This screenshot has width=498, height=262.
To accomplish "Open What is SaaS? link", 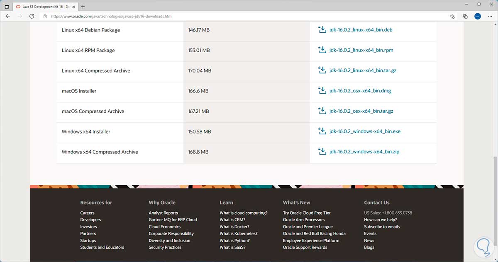I will (x=232, y=247).
